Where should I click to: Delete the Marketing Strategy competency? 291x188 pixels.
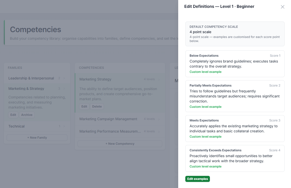pos(97,107)
